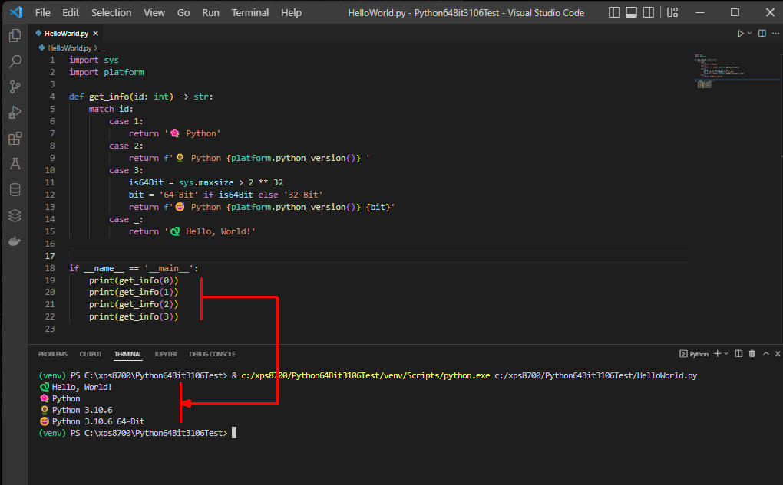Switch to the PROBLEMS panel tab
This screenshot has height=485, width=783.
coord(52,354)
